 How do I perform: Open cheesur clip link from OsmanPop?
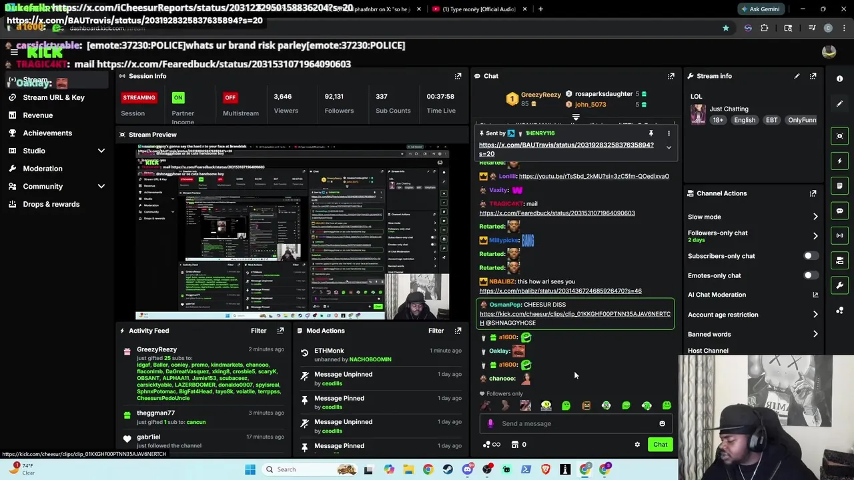click(575, 318)
